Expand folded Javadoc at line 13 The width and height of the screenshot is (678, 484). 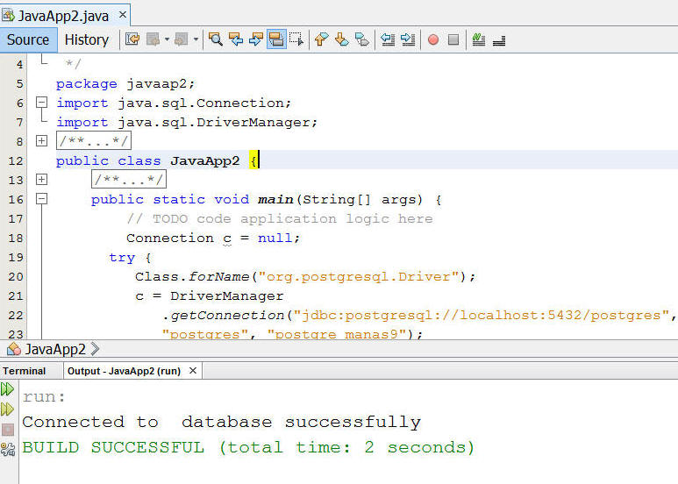click(41, 180)
